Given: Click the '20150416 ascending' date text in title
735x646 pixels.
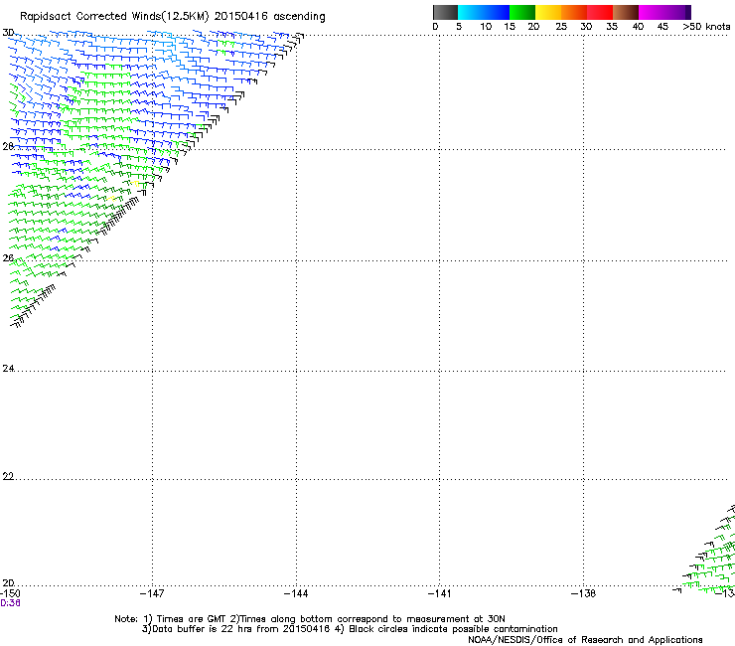Looking at the screenshot, I should point(269,17).
